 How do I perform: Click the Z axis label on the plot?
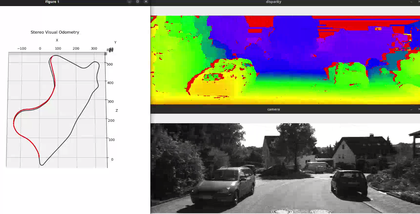[x=116, y=110]
